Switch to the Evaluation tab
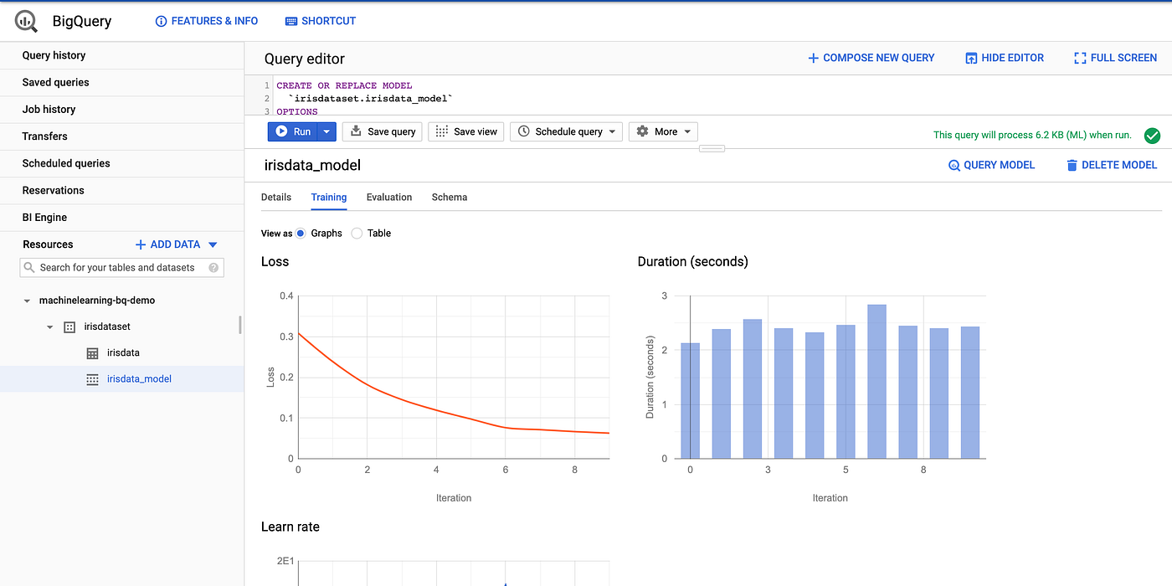Screen dimensions: 1172x586 click(x=388, y=197)
